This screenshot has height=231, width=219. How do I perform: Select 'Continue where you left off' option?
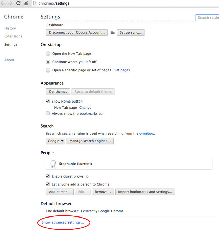point(48,62)
